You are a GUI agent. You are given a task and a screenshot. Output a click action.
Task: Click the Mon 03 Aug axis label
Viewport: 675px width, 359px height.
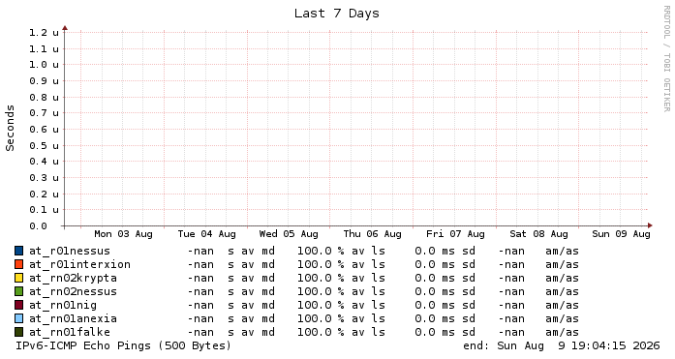click(x=123, y=234)
